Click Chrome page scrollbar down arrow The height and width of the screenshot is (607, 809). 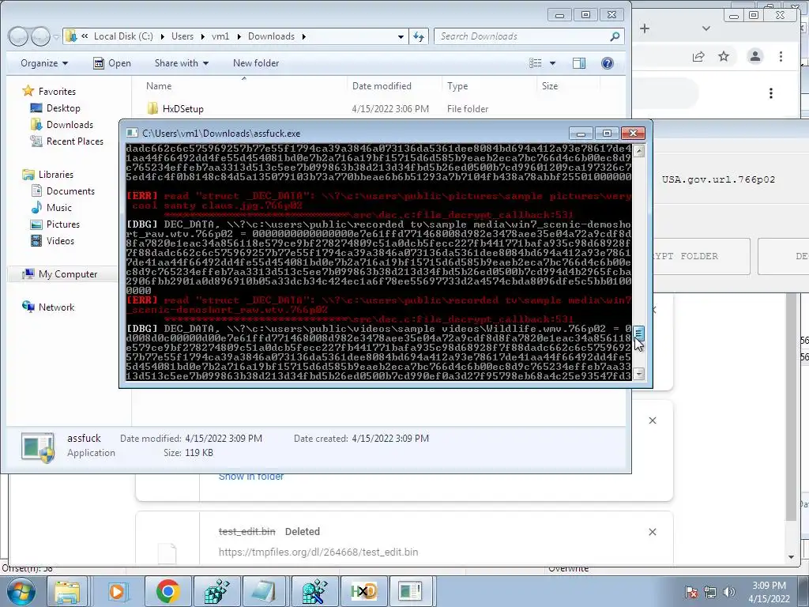coord(791,557)
